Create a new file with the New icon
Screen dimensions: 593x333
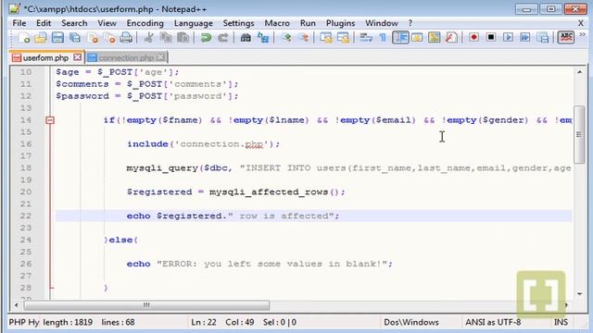[23, 38]
